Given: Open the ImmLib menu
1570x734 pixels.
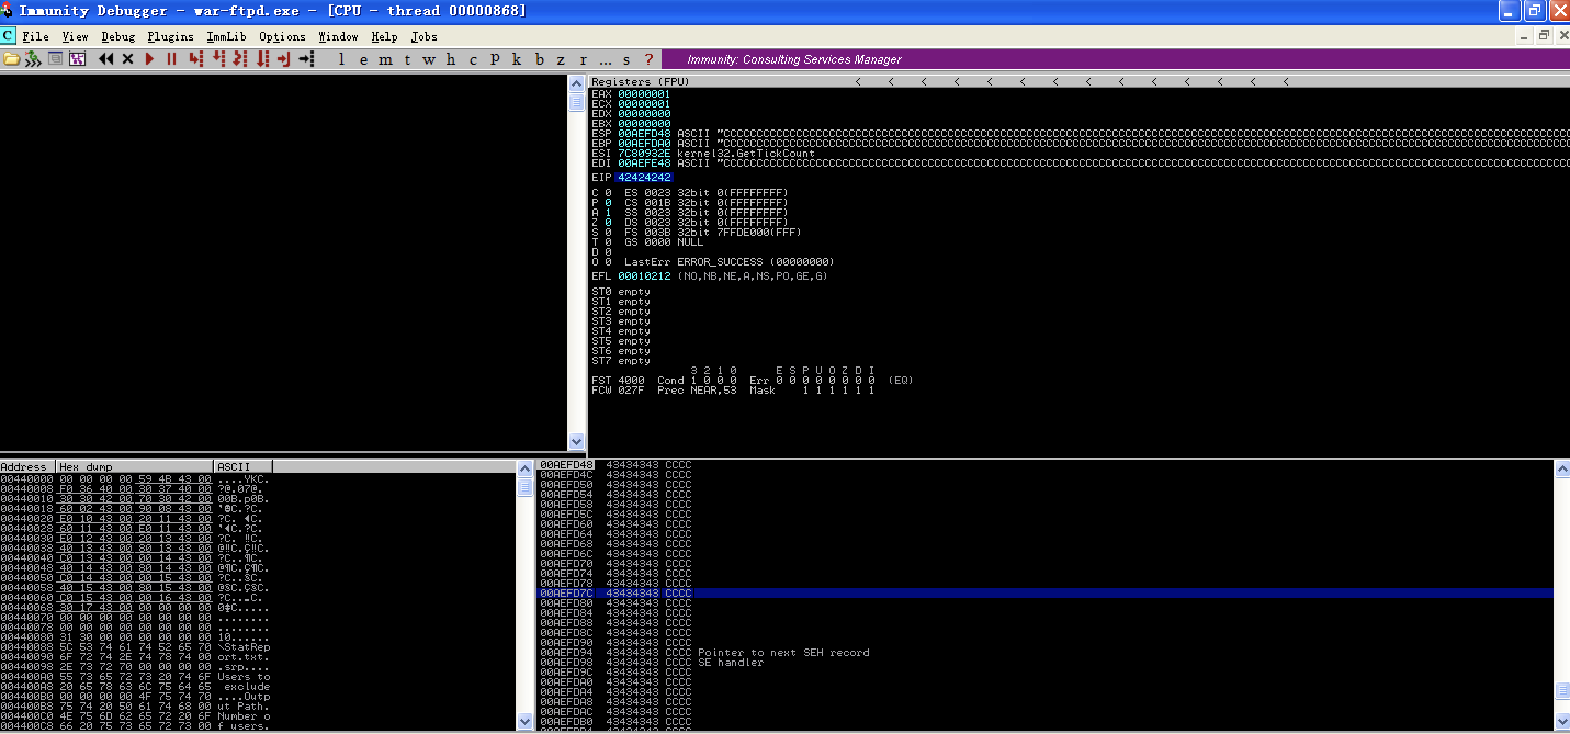Looking at the screenshot, I should [226, 37].
